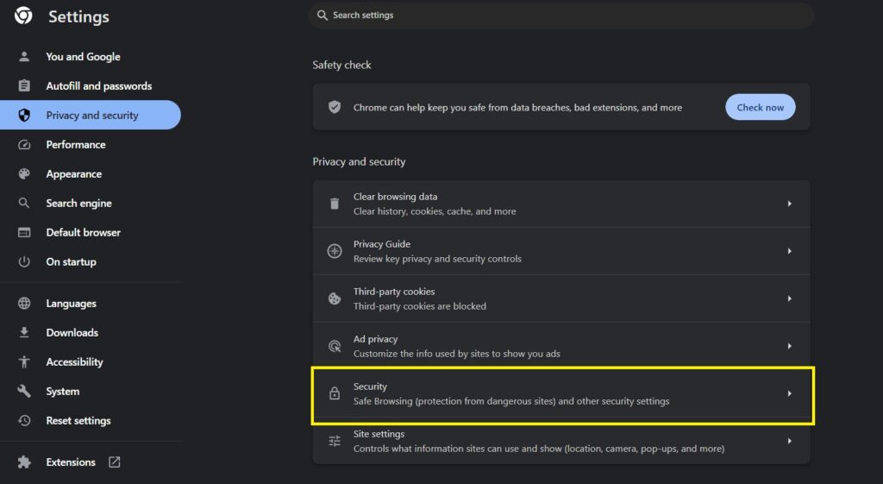Click the sliders icon for Site settings

pos(335,441)
